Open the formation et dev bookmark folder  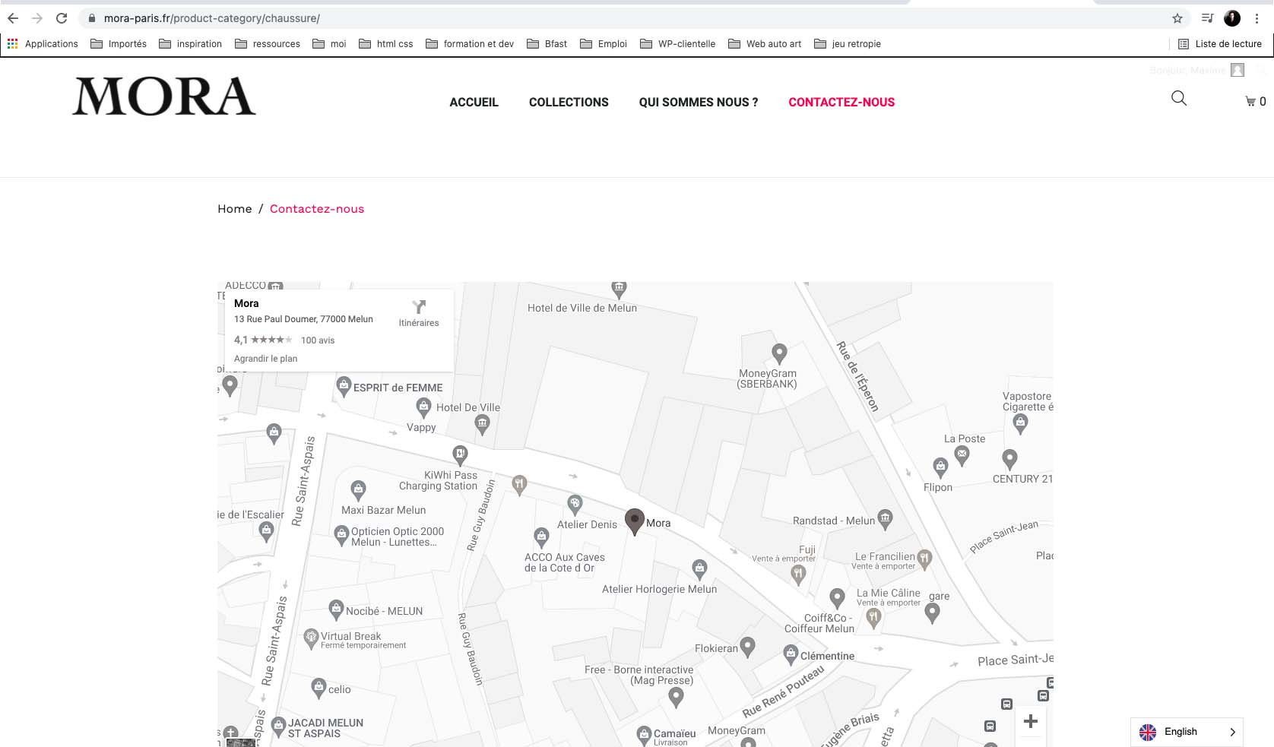[470, 44]
